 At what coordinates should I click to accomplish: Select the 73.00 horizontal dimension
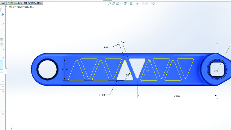pyautogui.click(x=177, y=96)
